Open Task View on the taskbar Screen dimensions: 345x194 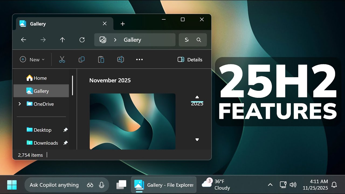(121, 185)
